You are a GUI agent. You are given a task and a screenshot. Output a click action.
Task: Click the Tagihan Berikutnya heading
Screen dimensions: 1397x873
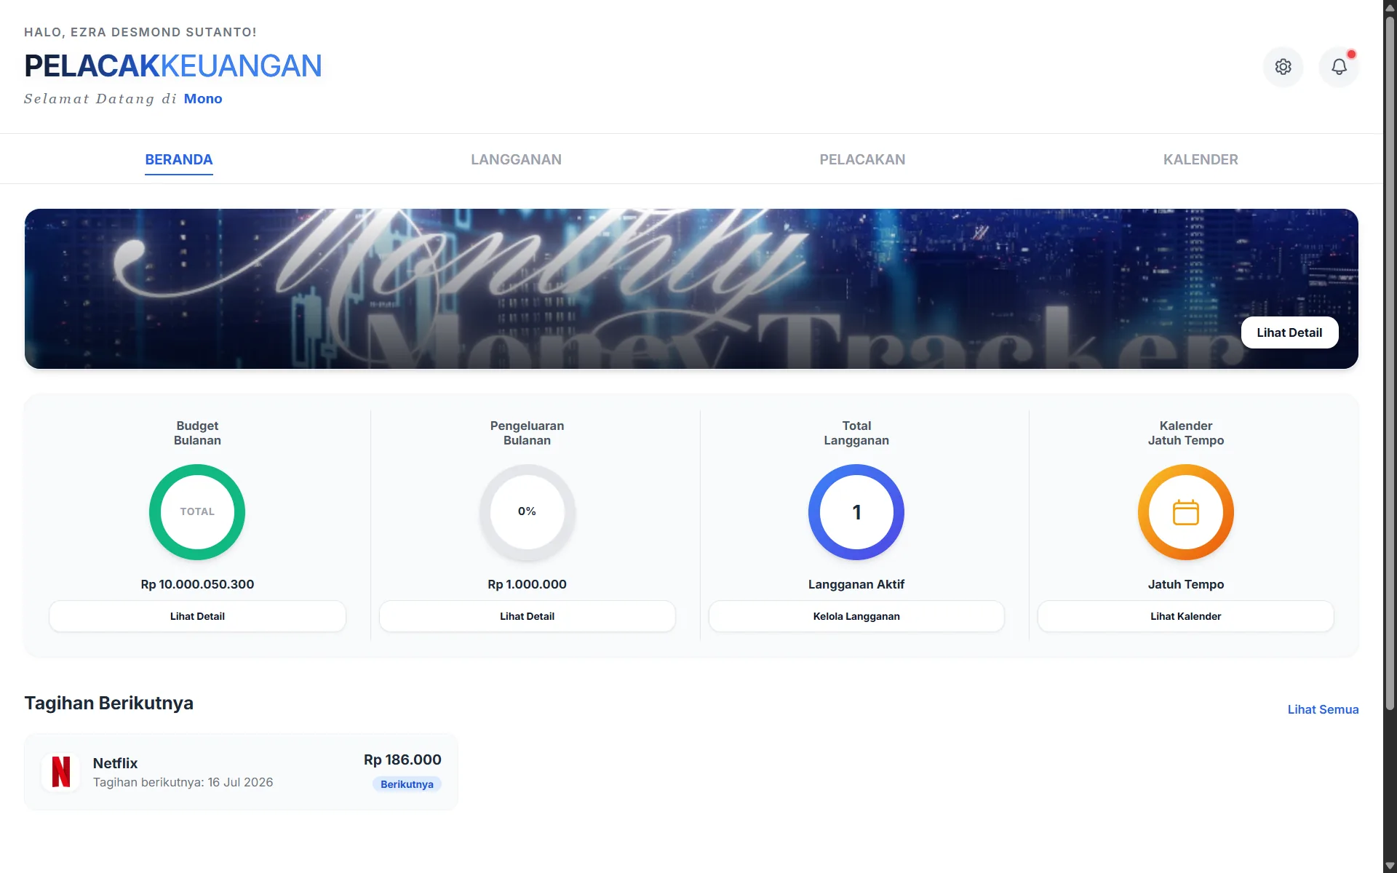109,703
